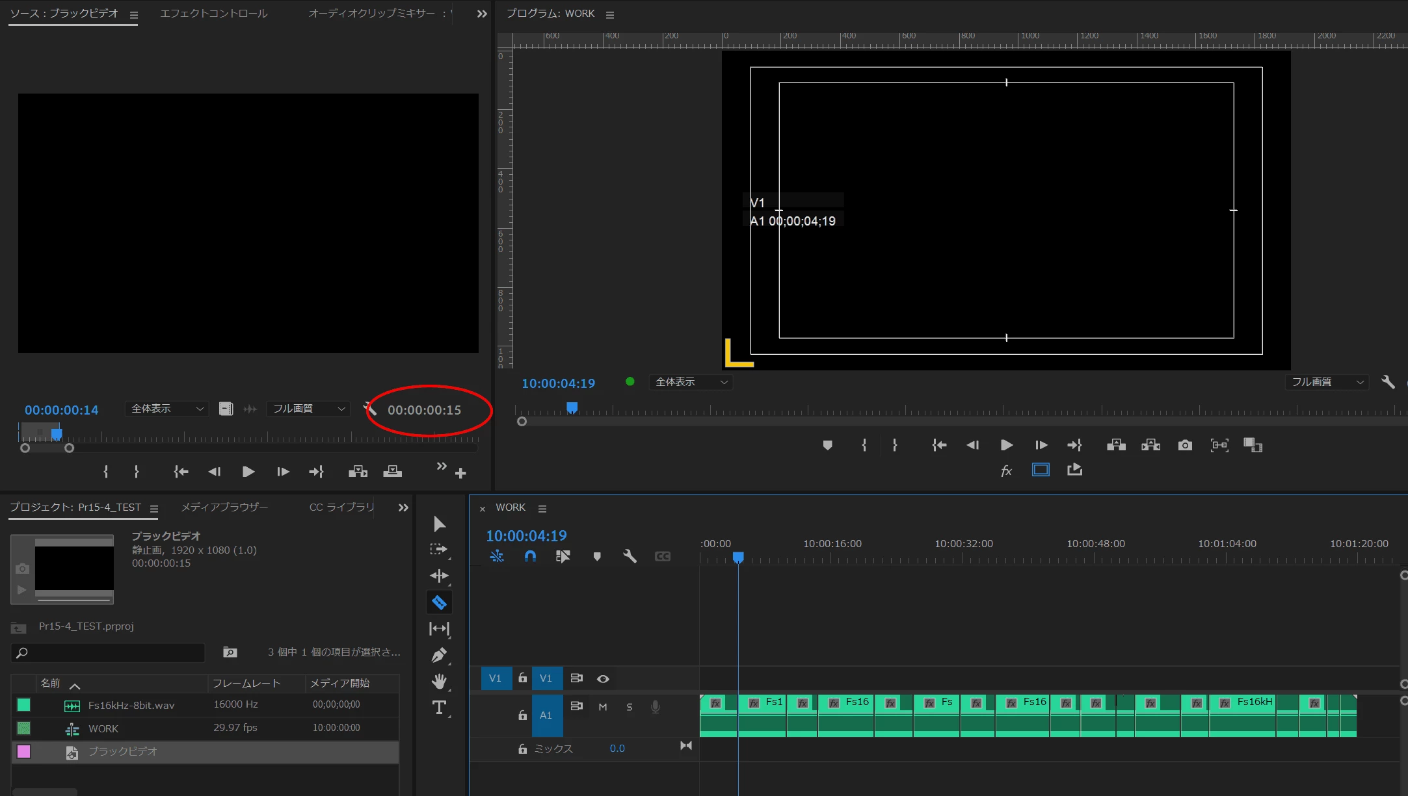The height and width of the screenshot is (796, 1408).
Task: Open Source monitor zoom level dropdown
Action: (x=166, y=409)
